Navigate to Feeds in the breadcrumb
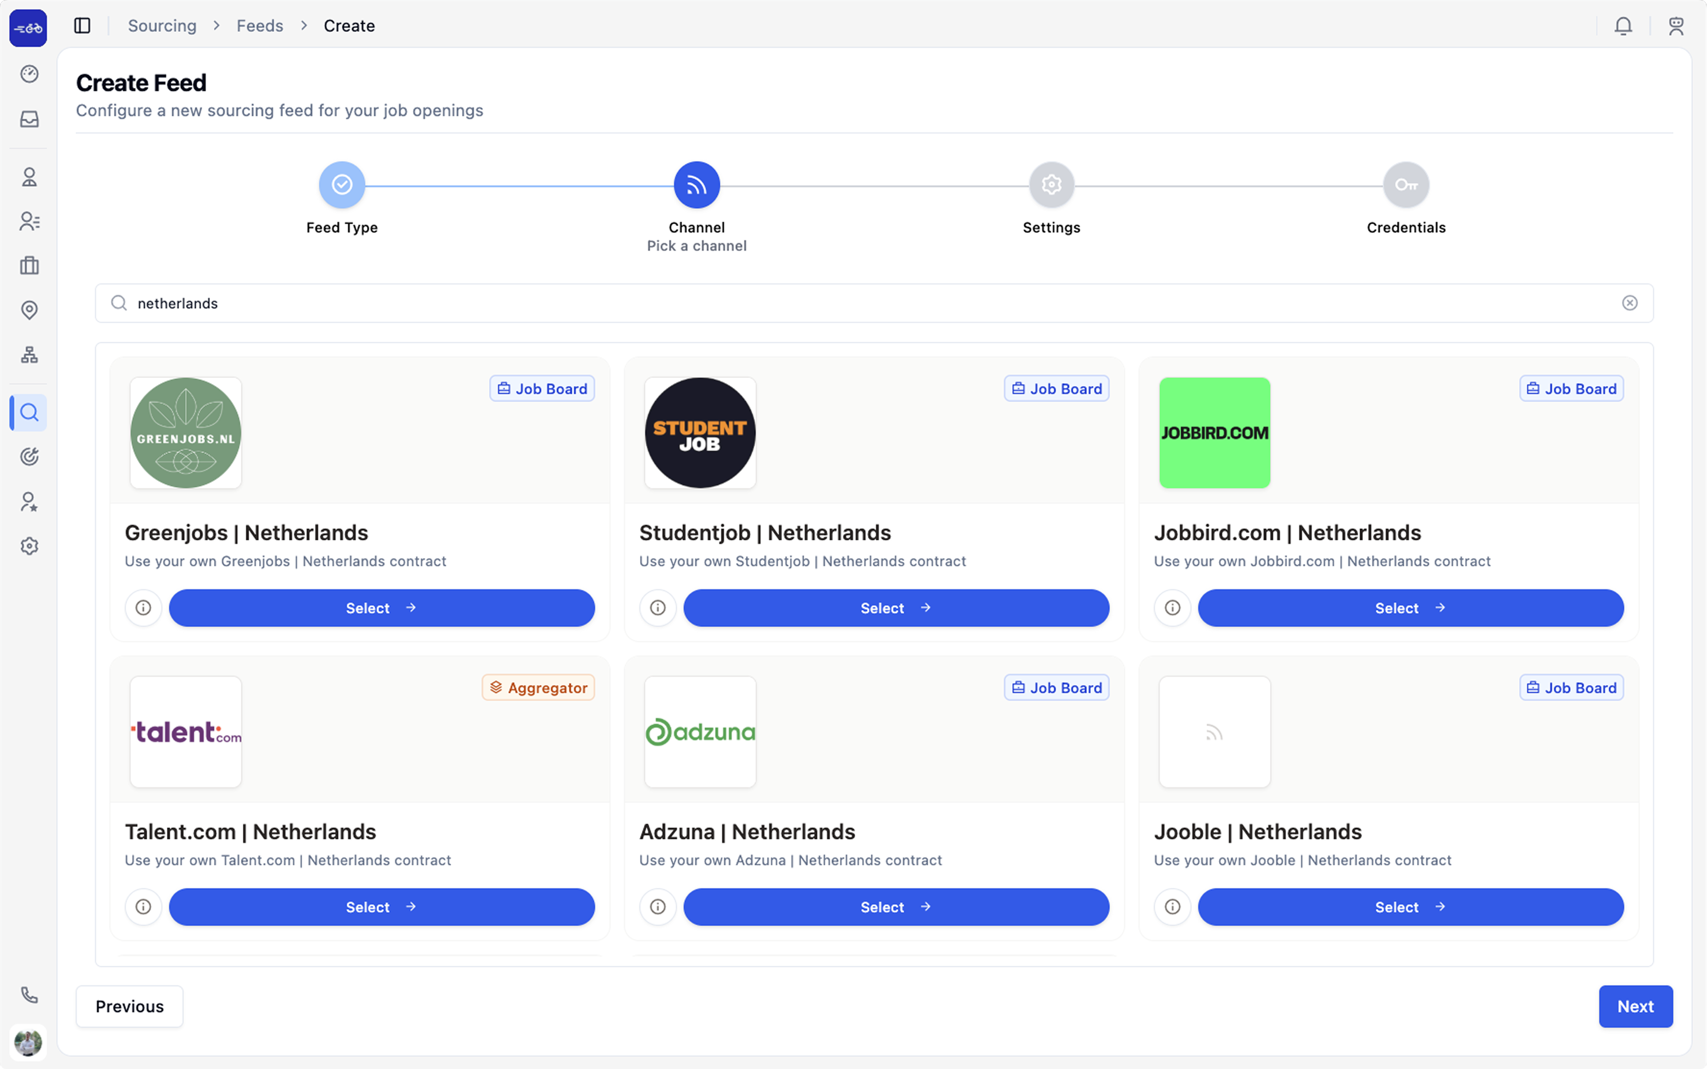Screen dimensions: 1707x1069 pos(259,26)
